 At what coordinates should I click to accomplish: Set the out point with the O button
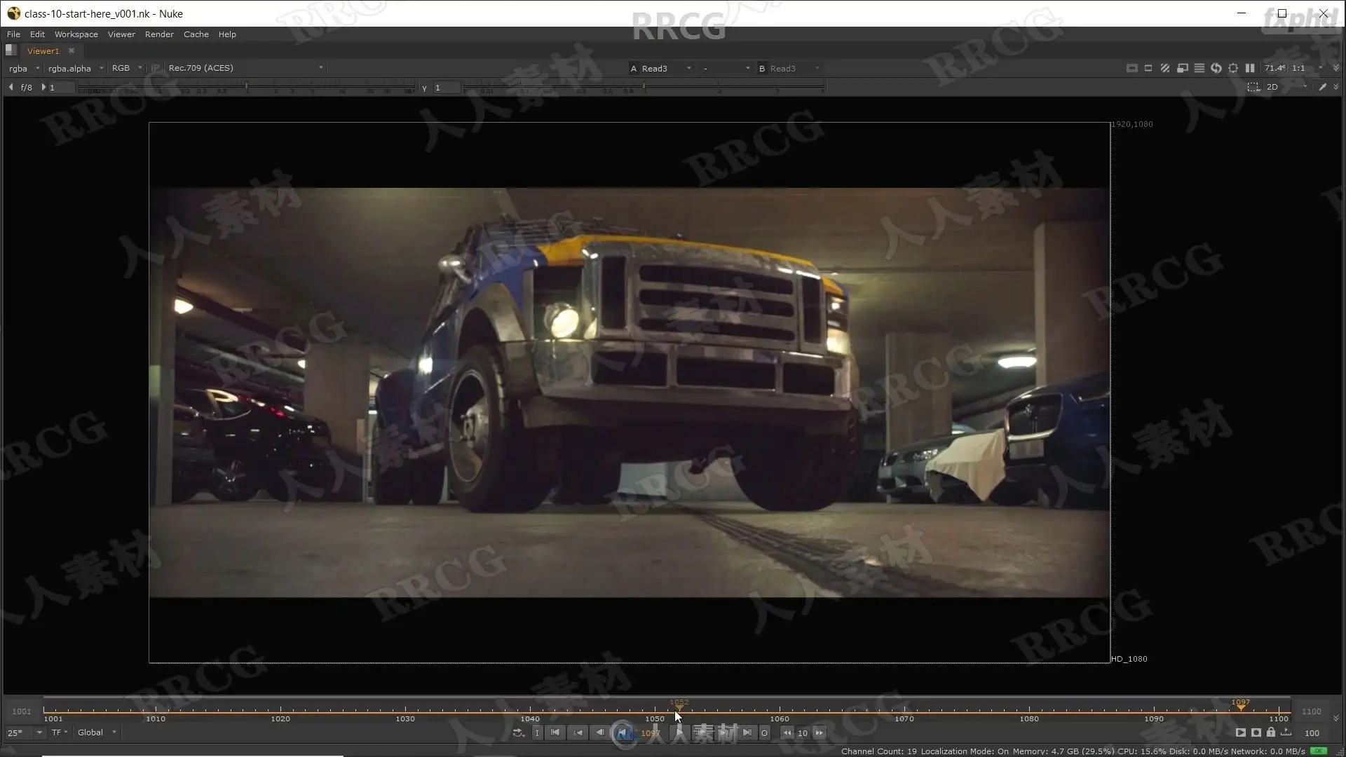point(765,733)
